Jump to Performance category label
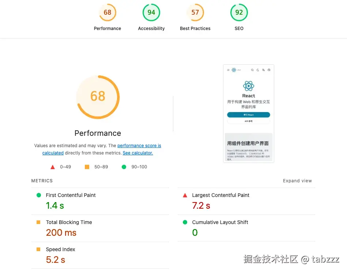The image size is (347, 272). point(108,28)
